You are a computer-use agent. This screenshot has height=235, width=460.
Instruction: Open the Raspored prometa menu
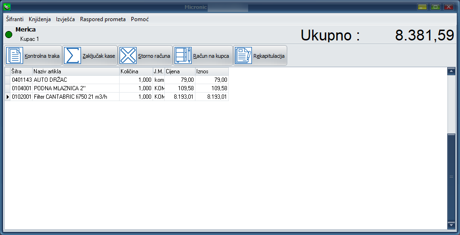pyautogui.click(x=103, y=19)
